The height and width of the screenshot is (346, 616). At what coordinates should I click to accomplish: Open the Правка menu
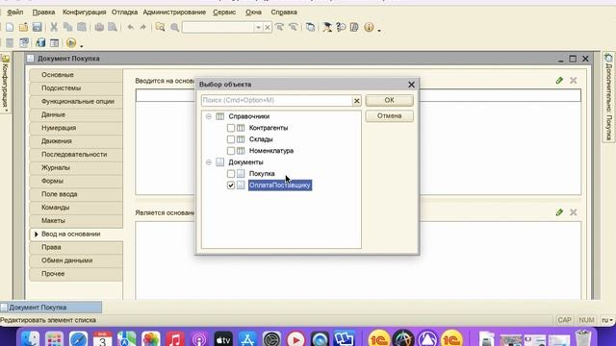[43, 12]
